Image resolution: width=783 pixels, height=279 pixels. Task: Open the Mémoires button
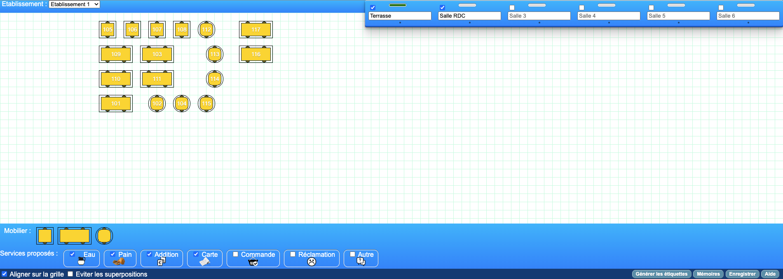tap(708, 274)
